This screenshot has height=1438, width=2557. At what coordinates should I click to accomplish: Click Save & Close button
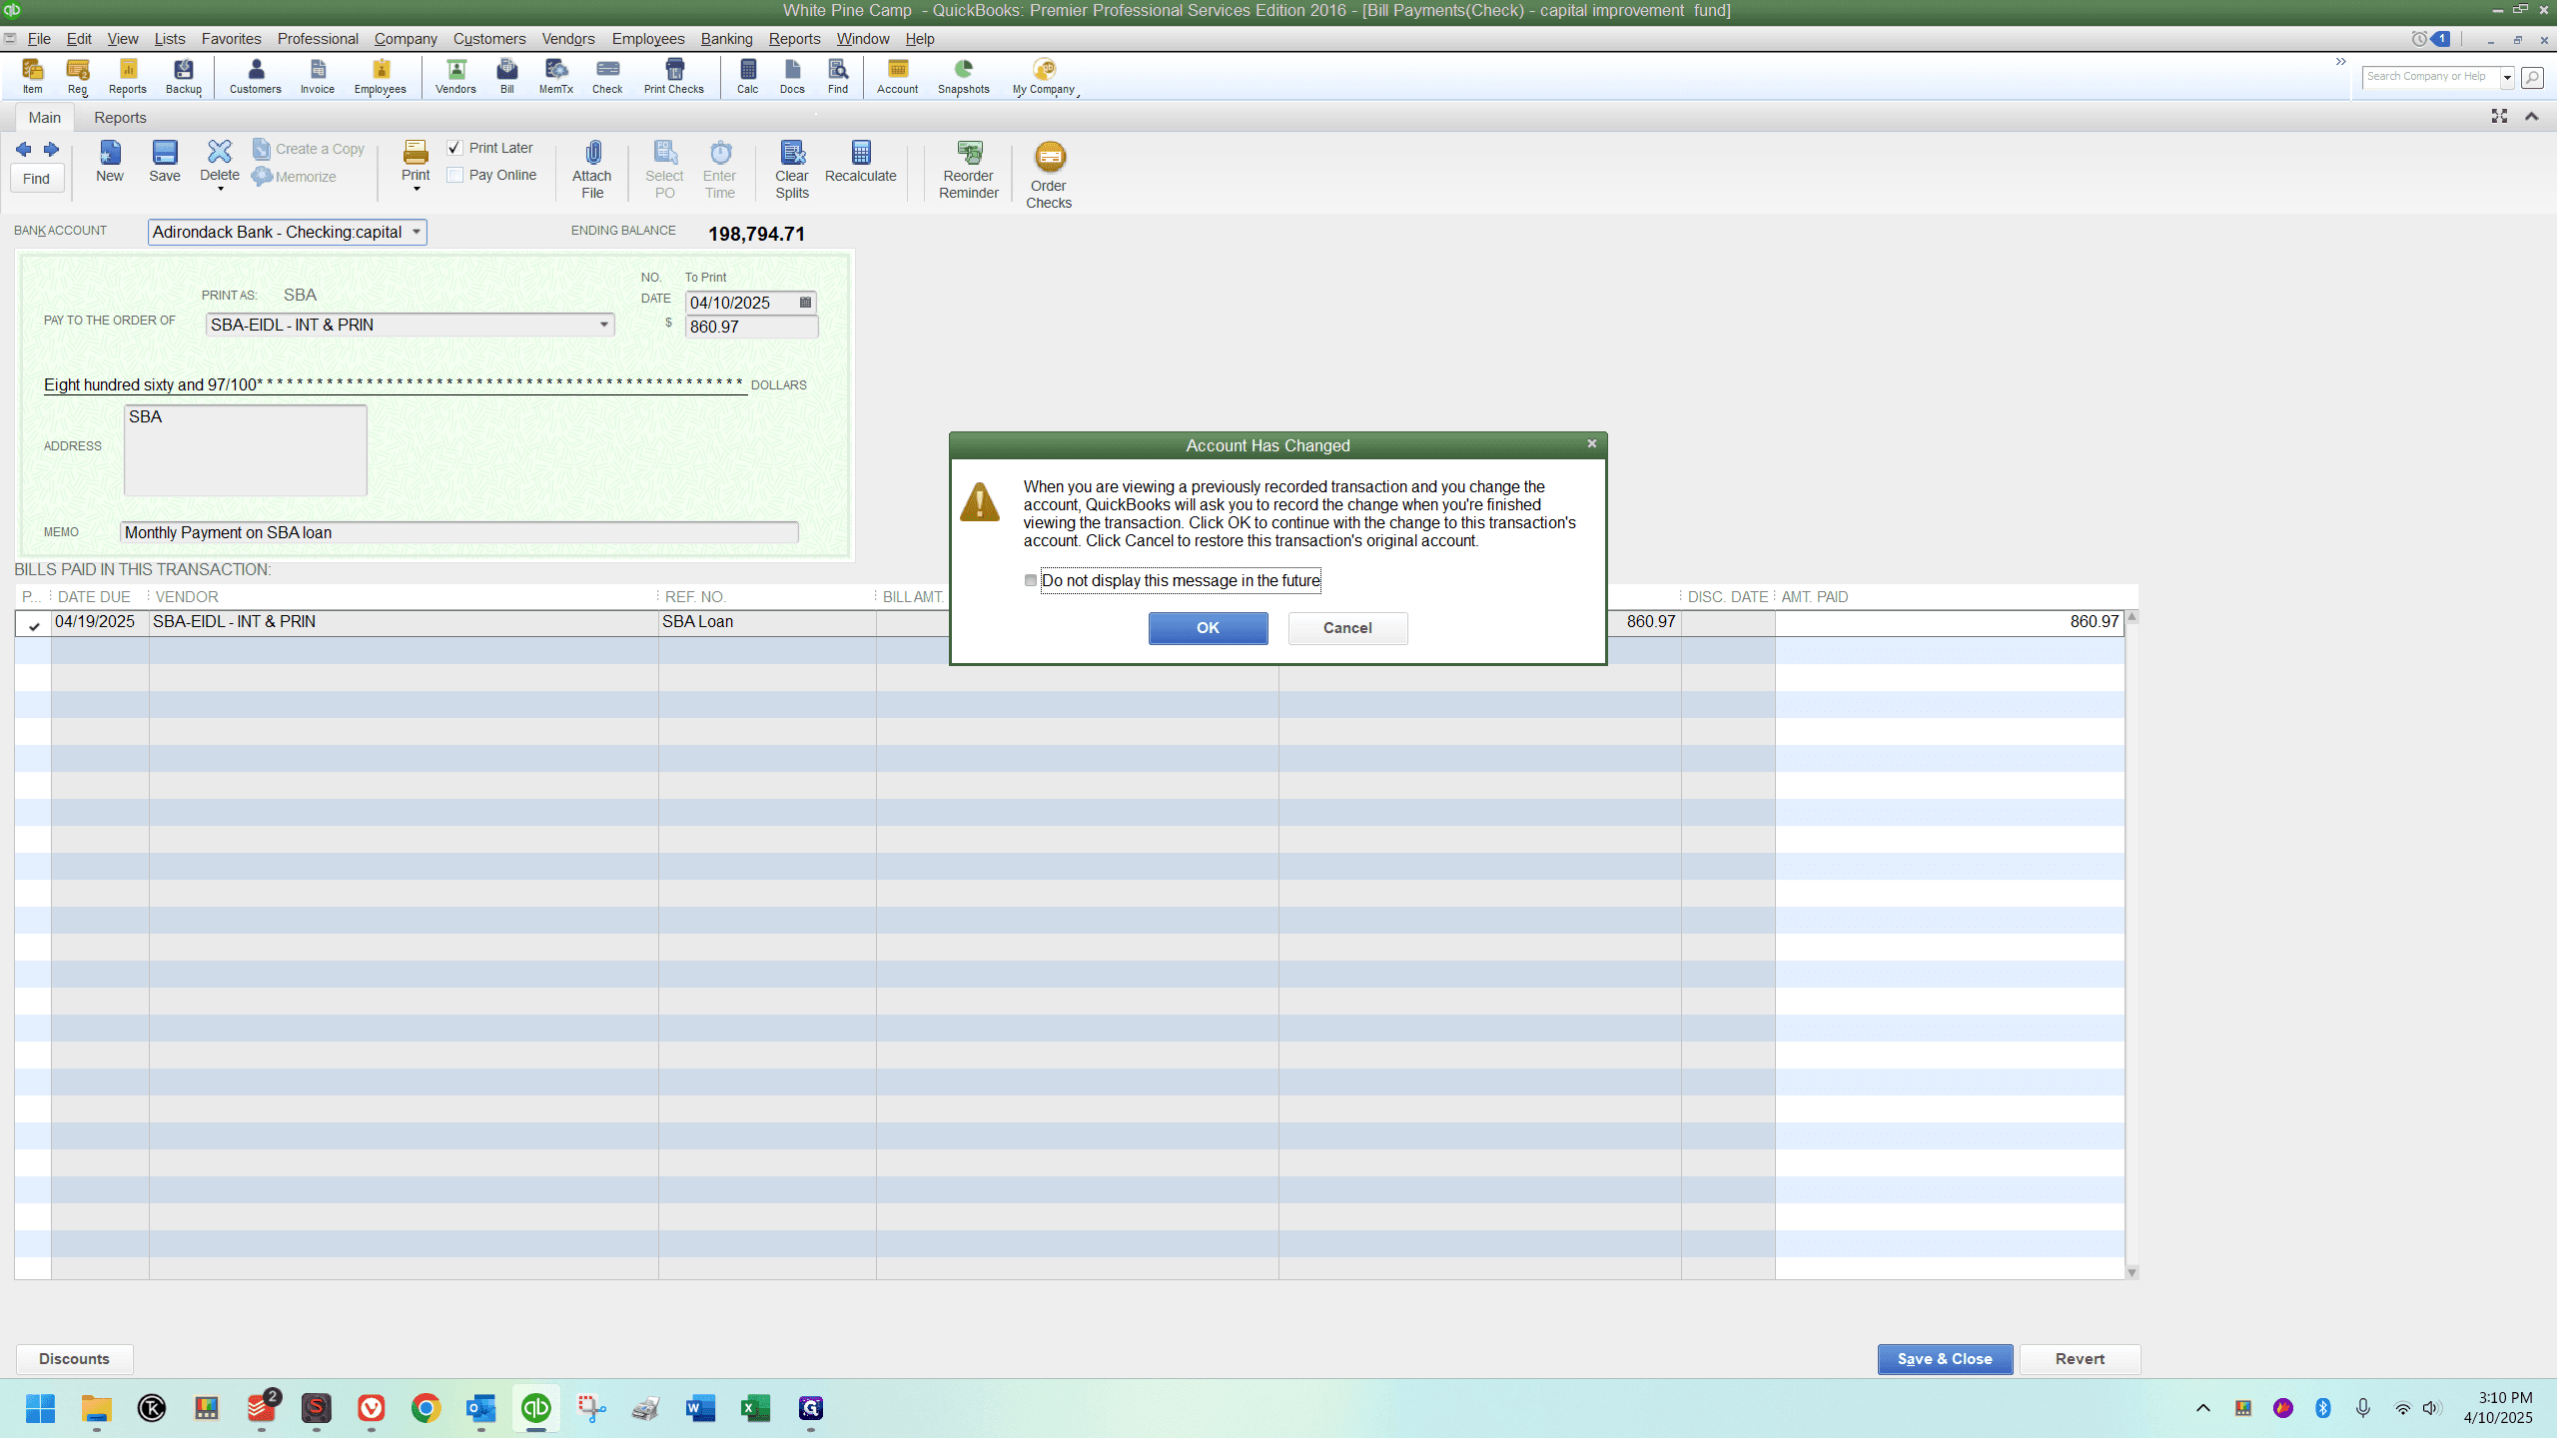click(x=1945, y=1359)
